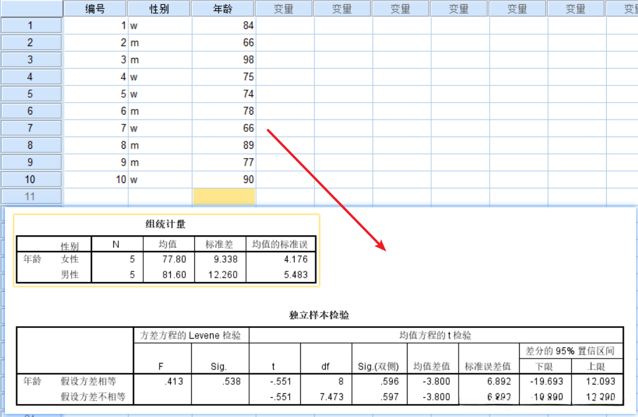This screenshot has height=417, width=638.
Task: Click age cell with value 84
Action: point(224,26)
